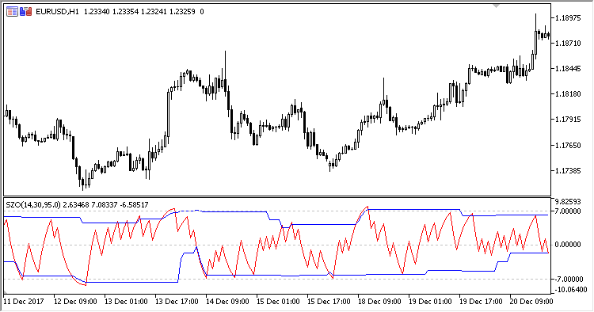Click price level 1.18975 on the scale
Image resolution: width=594 pixels, height=312 pixels.
568,17
